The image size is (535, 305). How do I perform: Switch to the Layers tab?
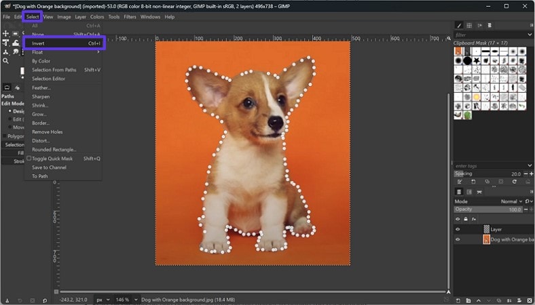[459, 192]
